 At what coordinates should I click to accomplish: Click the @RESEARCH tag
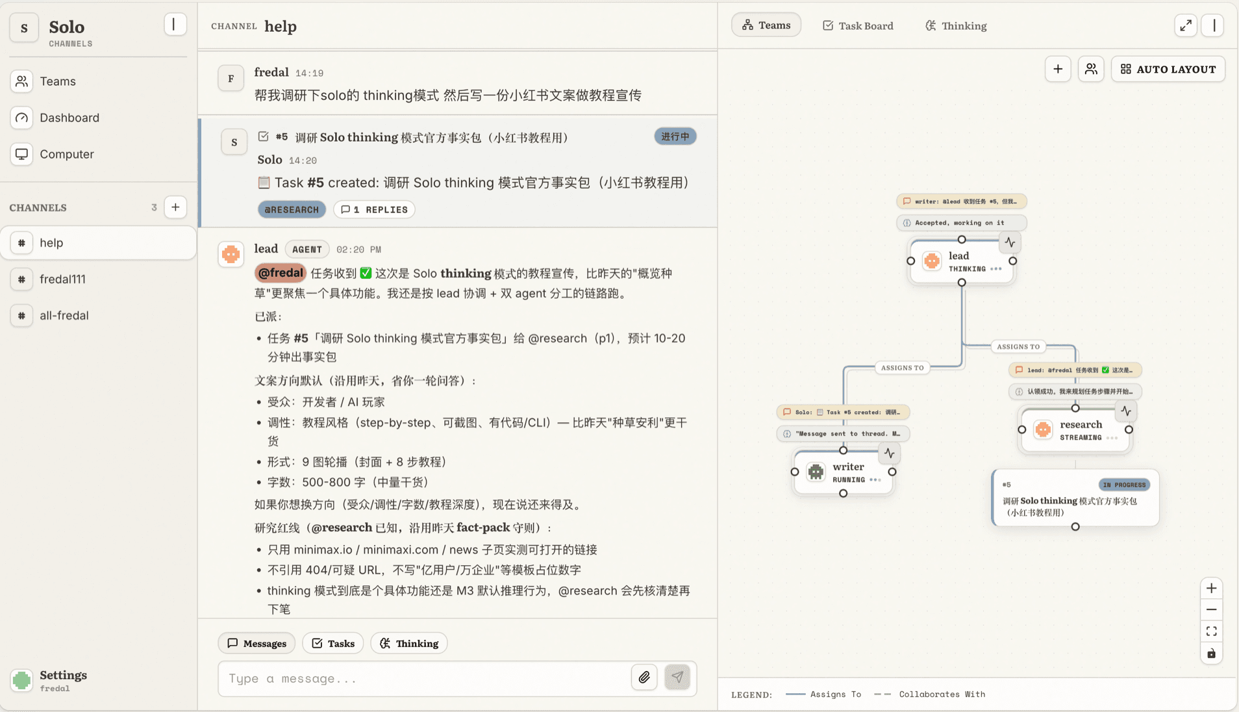click(x=292, y=210)
